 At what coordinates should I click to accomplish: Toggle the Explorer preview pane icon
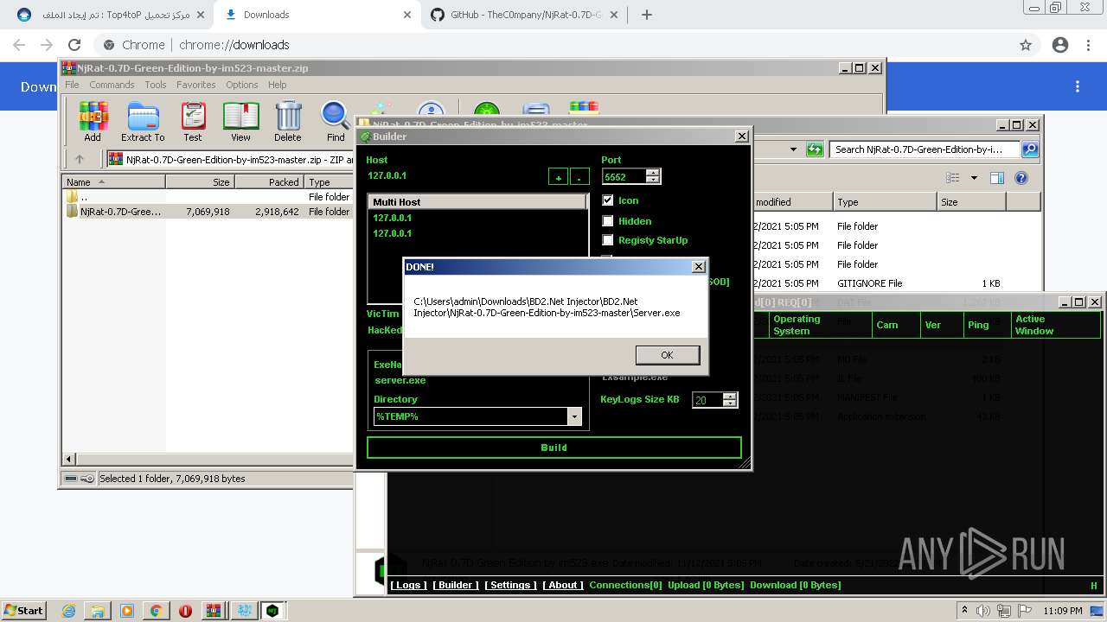[996, 178]
